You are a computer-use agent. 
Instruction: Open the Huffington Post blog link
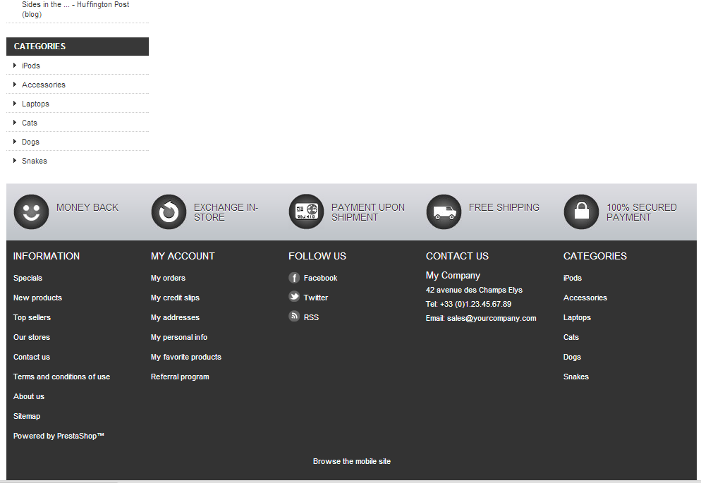coord(75,9)
